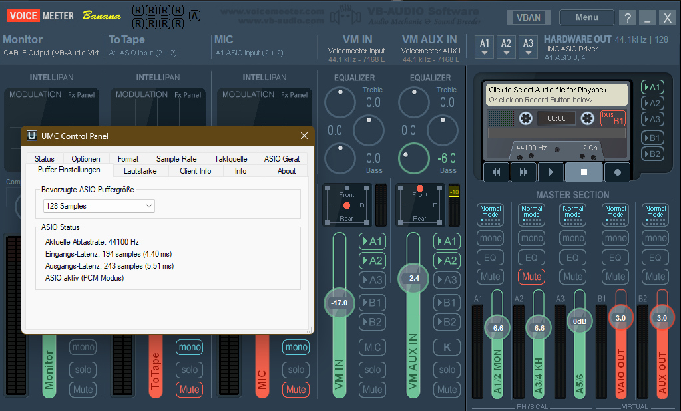Stop the cassette recorder
Screen dimensions: 681x411
[584, 172]
